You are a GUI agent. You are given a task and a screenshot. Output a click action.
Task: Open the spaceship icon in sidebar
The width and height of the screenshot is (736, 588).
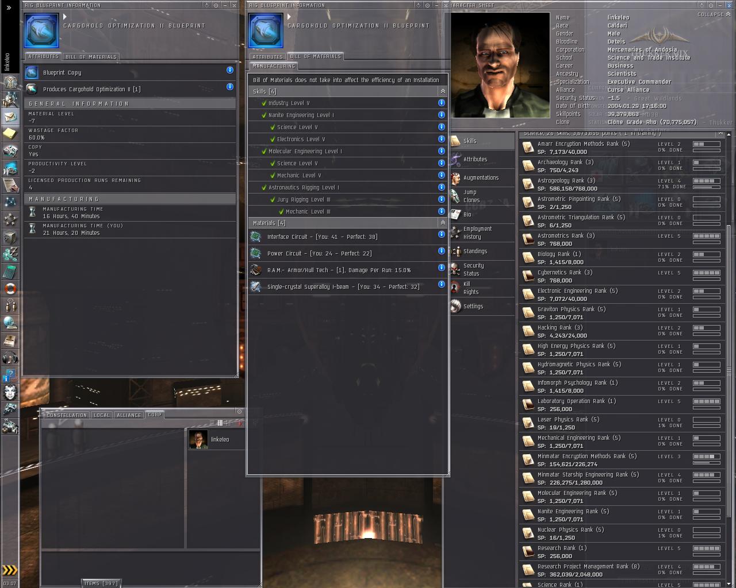click(10, 409)
